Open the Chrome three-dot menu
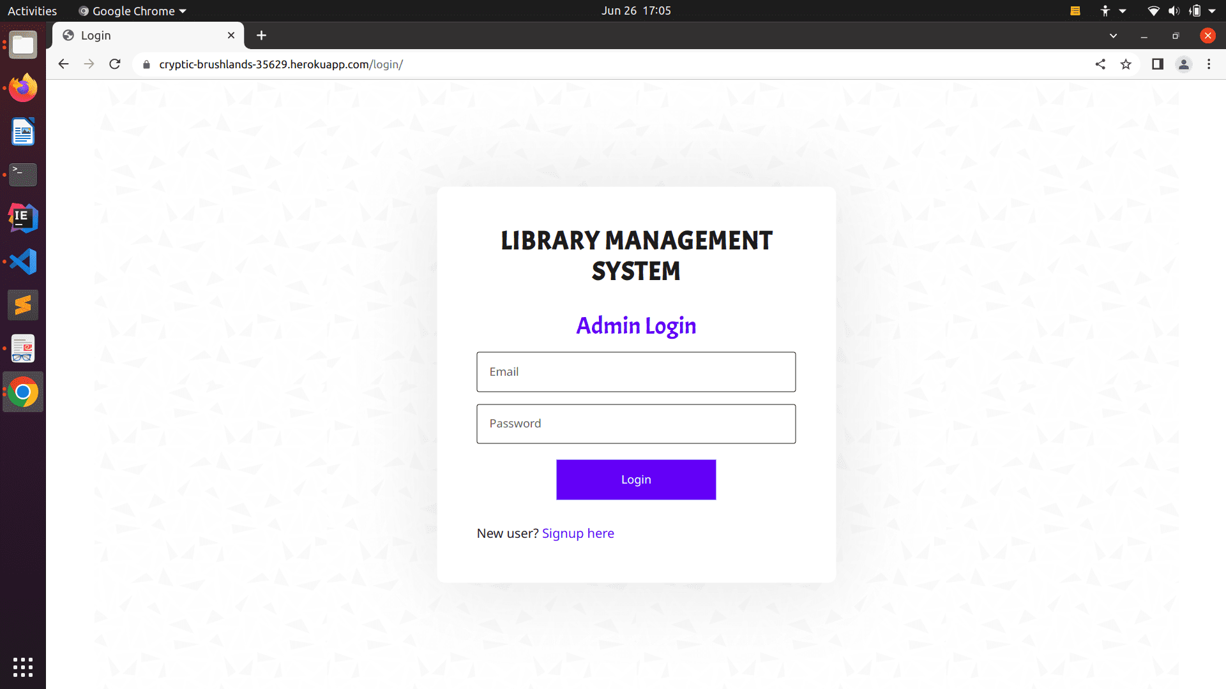This screenshot has width=1226, height=689. 1209,64
